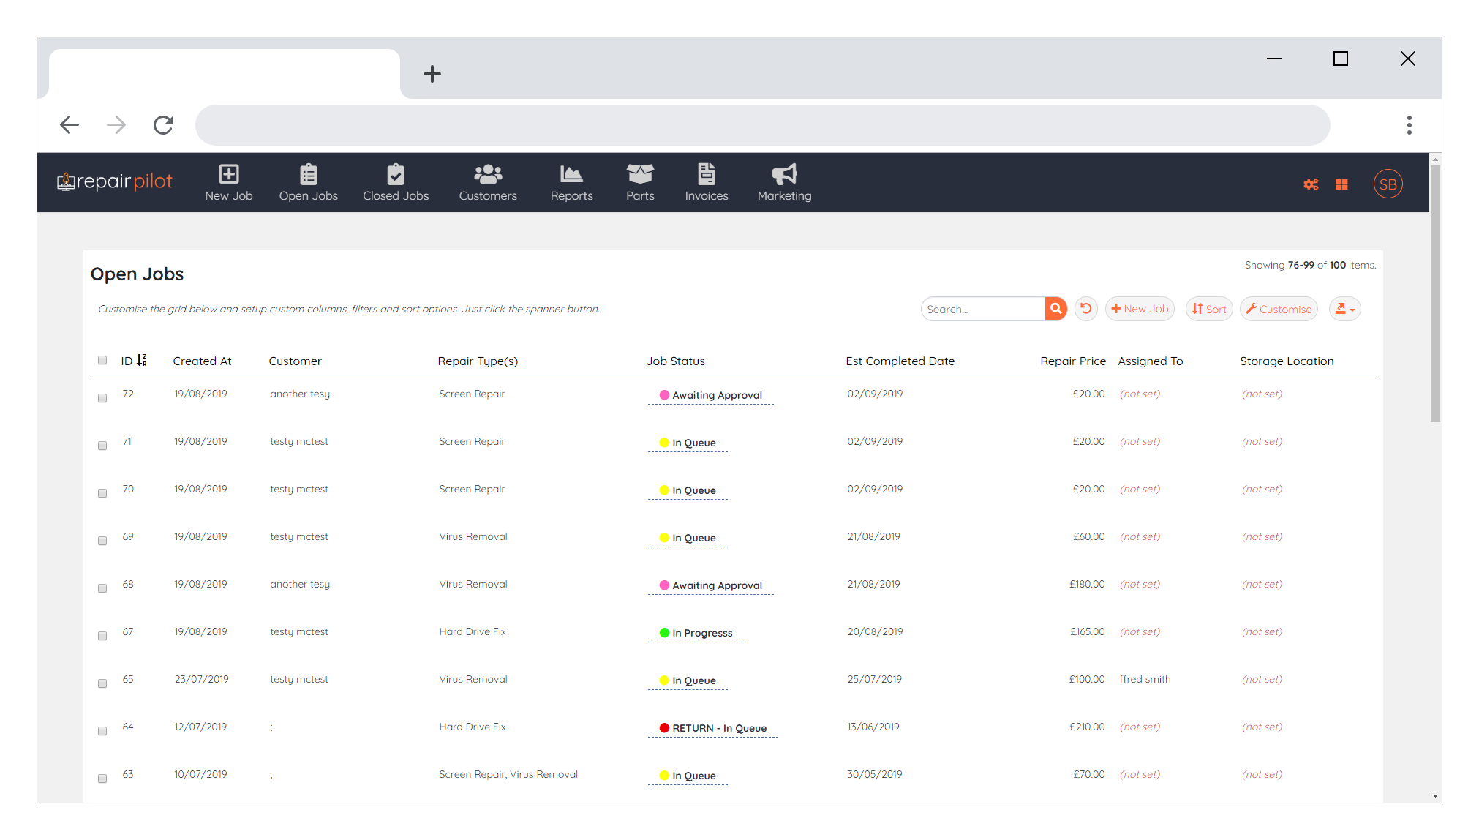Open a new browser tab
The image size is (1479, 840).
(x=432, y=74)
